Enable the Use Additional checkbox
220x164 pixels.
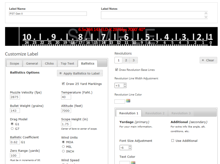click(x=172, y=141)
